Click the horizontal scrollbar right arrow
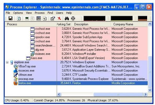This screenshot has width=155, height=105. (x=146, y=94)
